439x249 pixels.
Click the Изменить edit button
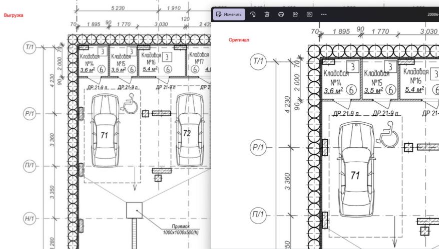click(229, 14)
